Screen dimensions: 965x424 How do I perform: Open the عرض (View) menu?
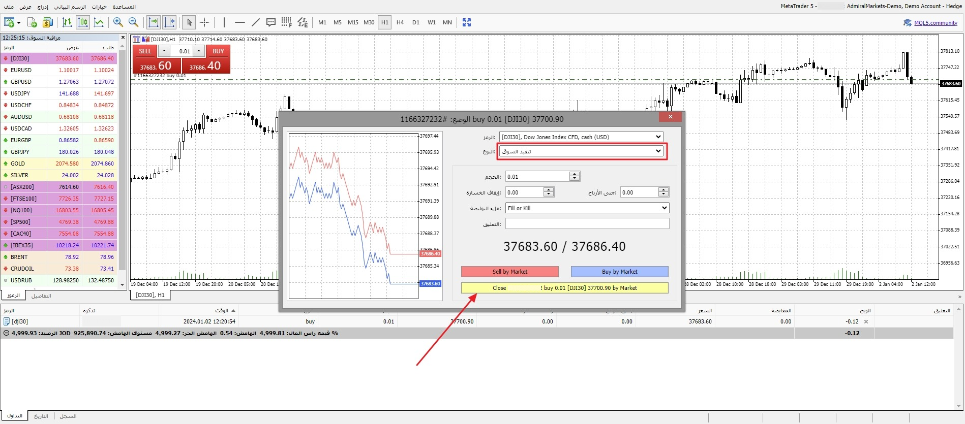pyautogui.click(x=25, y=7)
